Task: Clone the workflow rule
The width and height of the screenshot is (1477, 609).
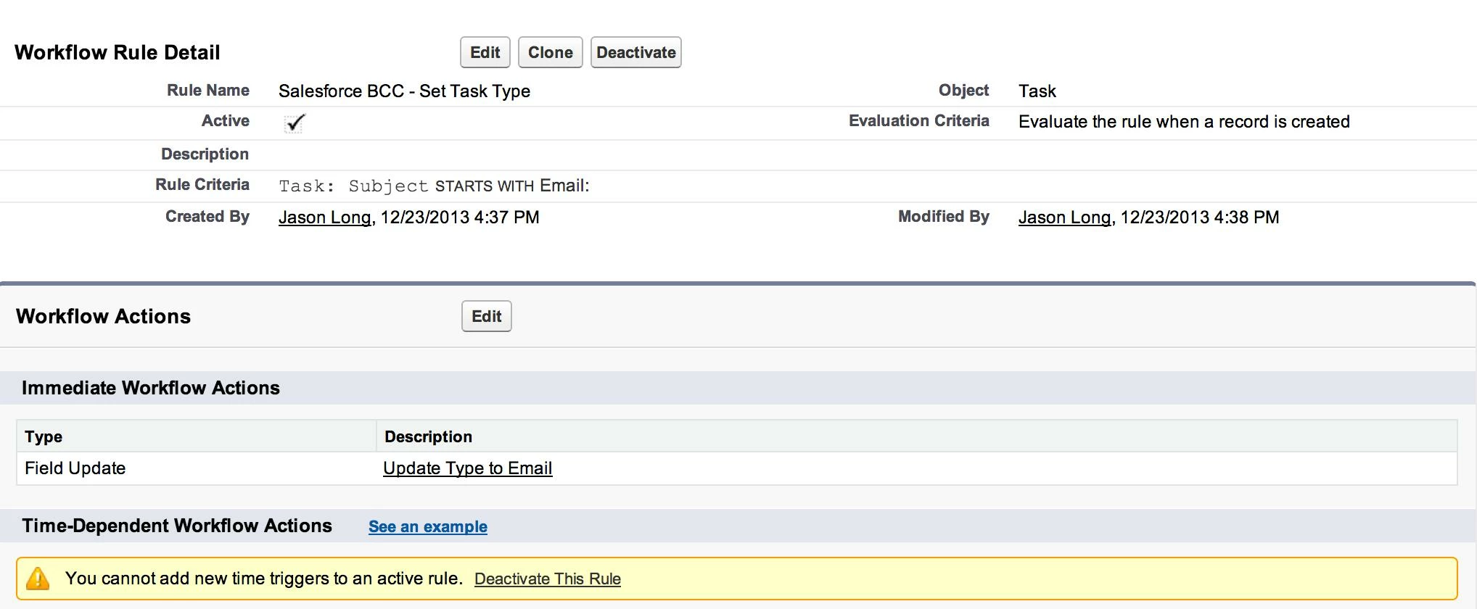Action: click(x=551, y=52)
